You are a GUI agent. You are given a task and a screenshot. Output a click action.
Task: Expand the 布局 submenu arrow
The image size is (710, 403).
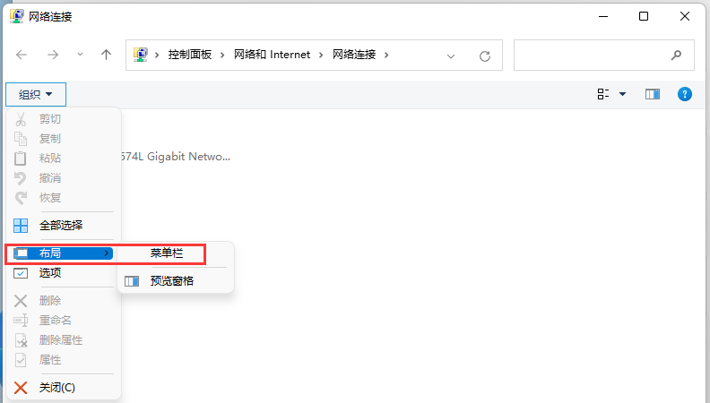tap(107, 253)
